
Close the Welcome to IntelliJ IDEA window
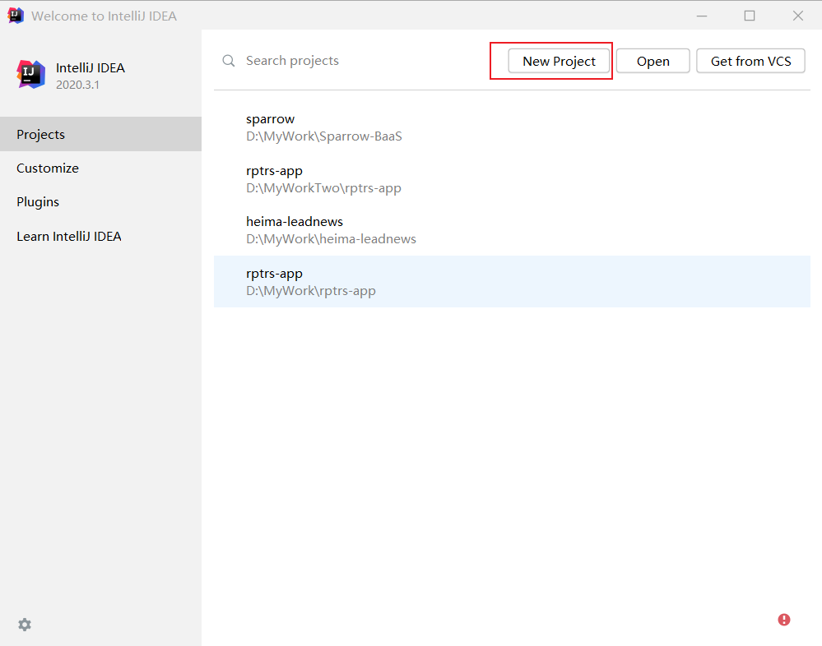pyautogui.click(x=798, y=16)
